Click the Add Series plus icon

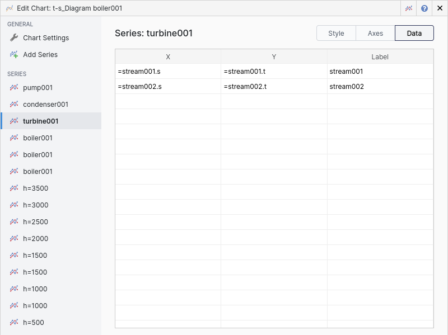pos(15,55)
